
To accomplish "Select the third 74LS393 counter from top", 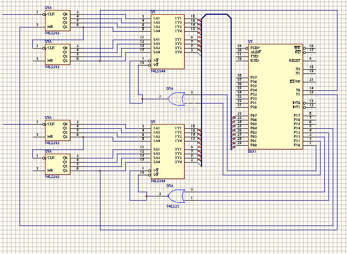I will click(x=57, y=130).
